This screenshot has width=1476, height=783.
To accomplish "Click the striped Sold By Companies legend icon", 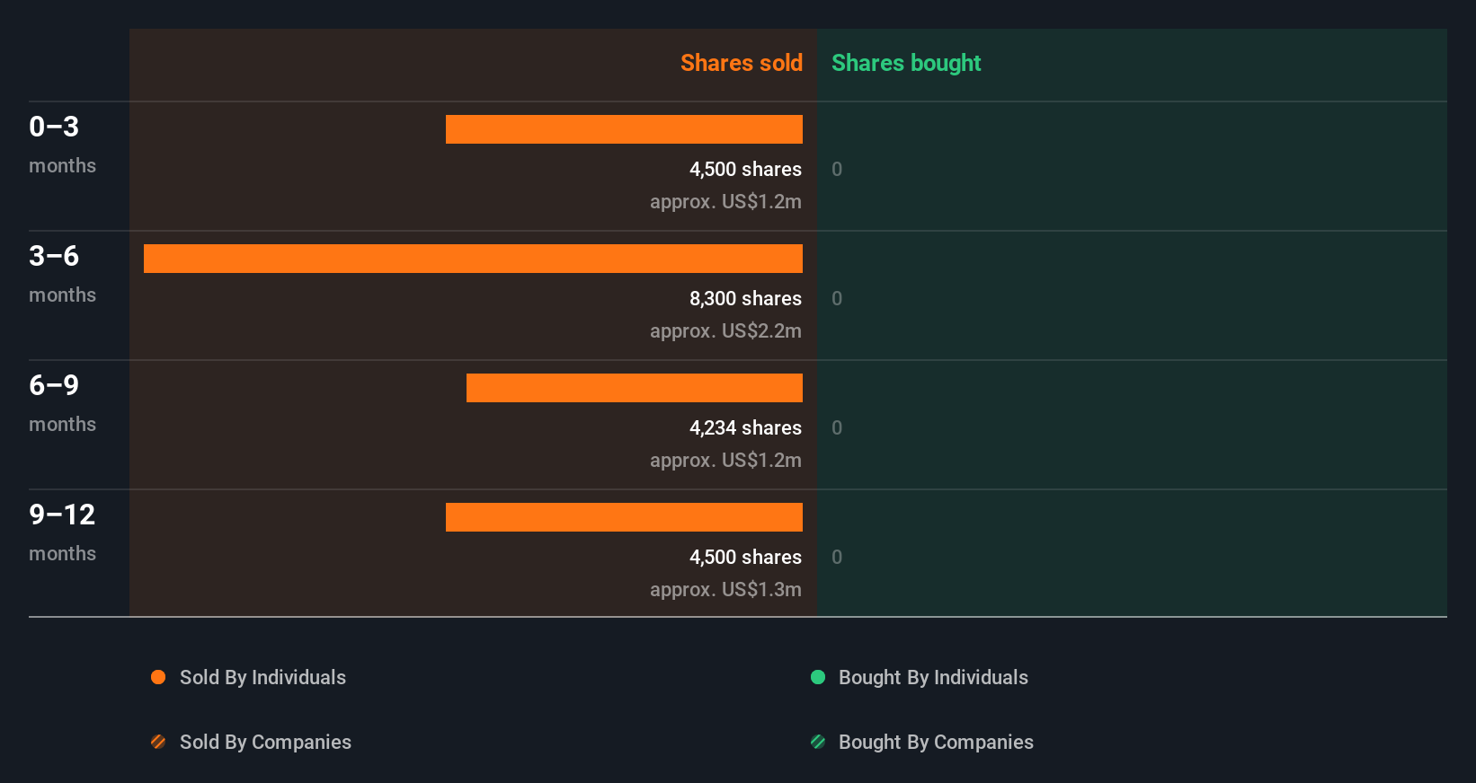I will coord(158,742).
